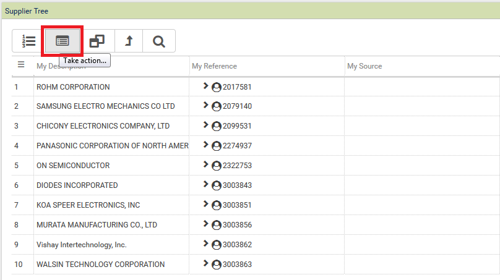Expand the chevron next to 2079140

click(205, 106)
